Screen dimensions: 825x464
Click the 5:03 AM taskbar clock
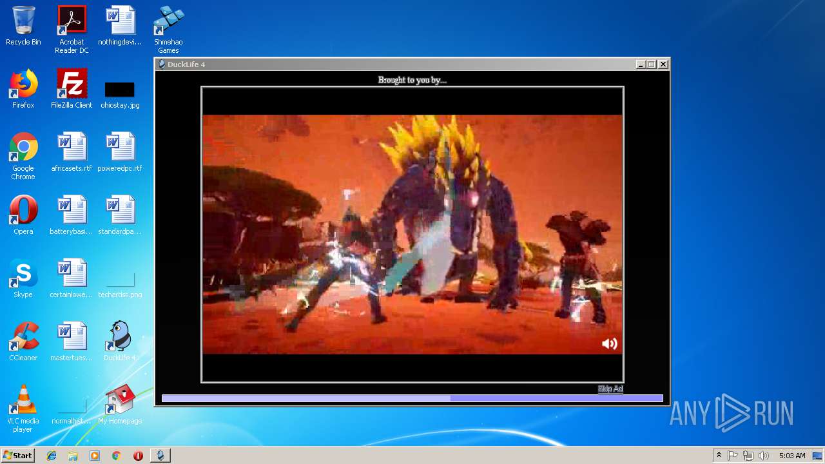click(792, 456)
